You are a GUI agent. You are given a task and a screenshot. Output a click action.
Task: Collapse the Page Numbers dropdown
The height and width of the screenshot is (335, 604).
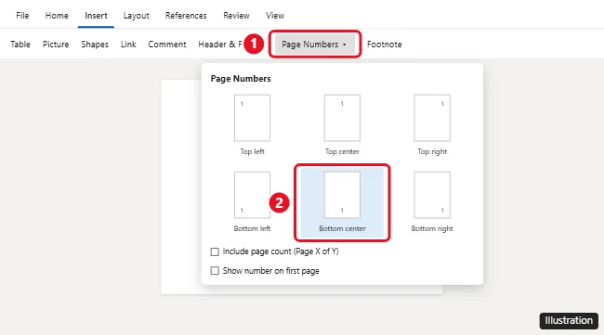pyautogui.click(x=314, y=45)
